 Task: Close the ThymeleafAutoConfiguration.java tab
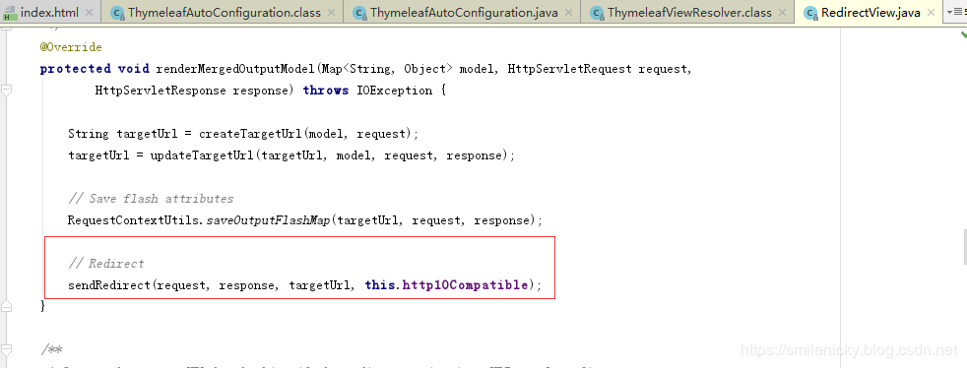pyautogui.click(x=568, y=13)
